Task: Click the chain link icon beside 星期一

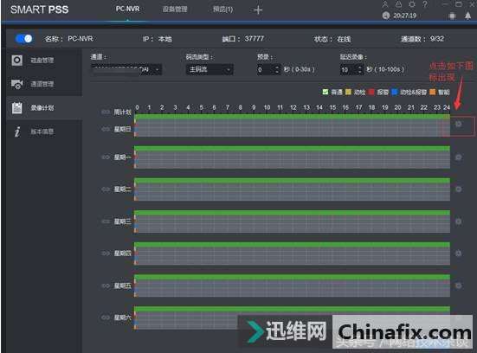Action: pyautogui.click(x=106, y=157)
